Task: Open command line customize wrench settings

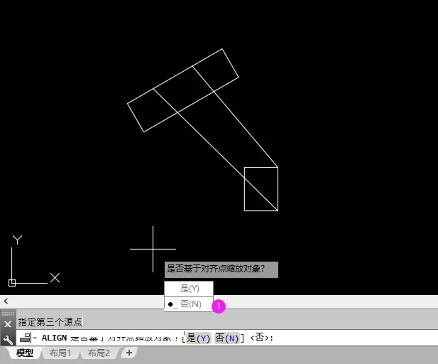Action: 8,339
